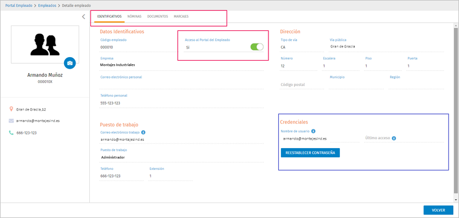
Task: Click the Teléfono personal field
Action: (181, 104)
